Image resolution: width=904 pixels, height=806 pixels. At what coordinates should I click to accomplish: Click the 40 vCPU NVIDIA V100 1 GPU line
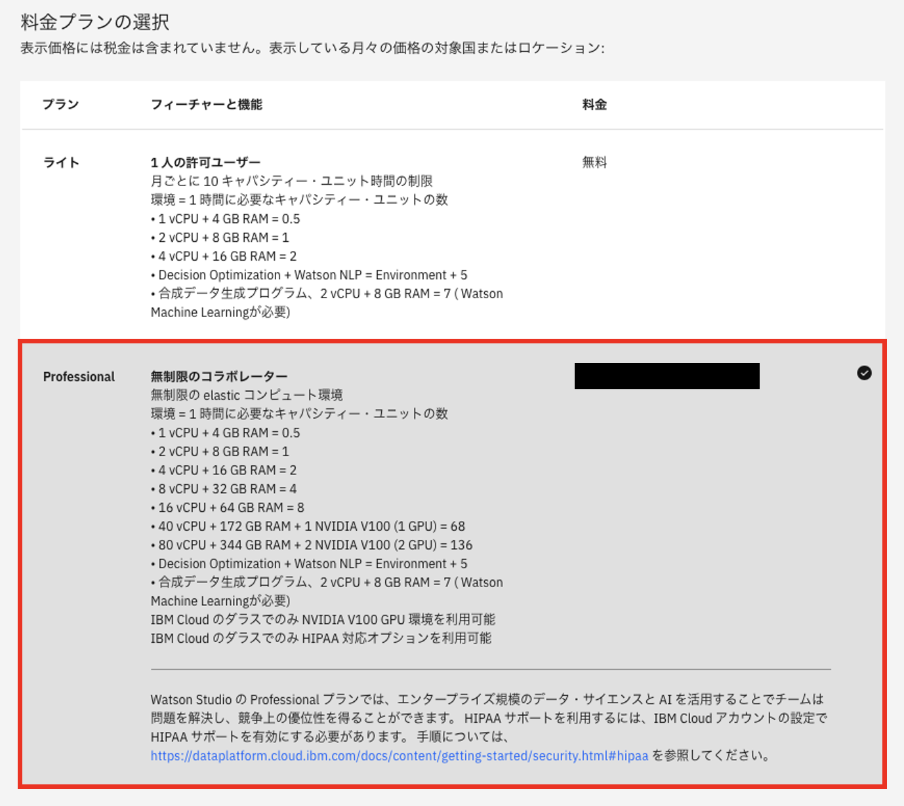pos(308,526)
